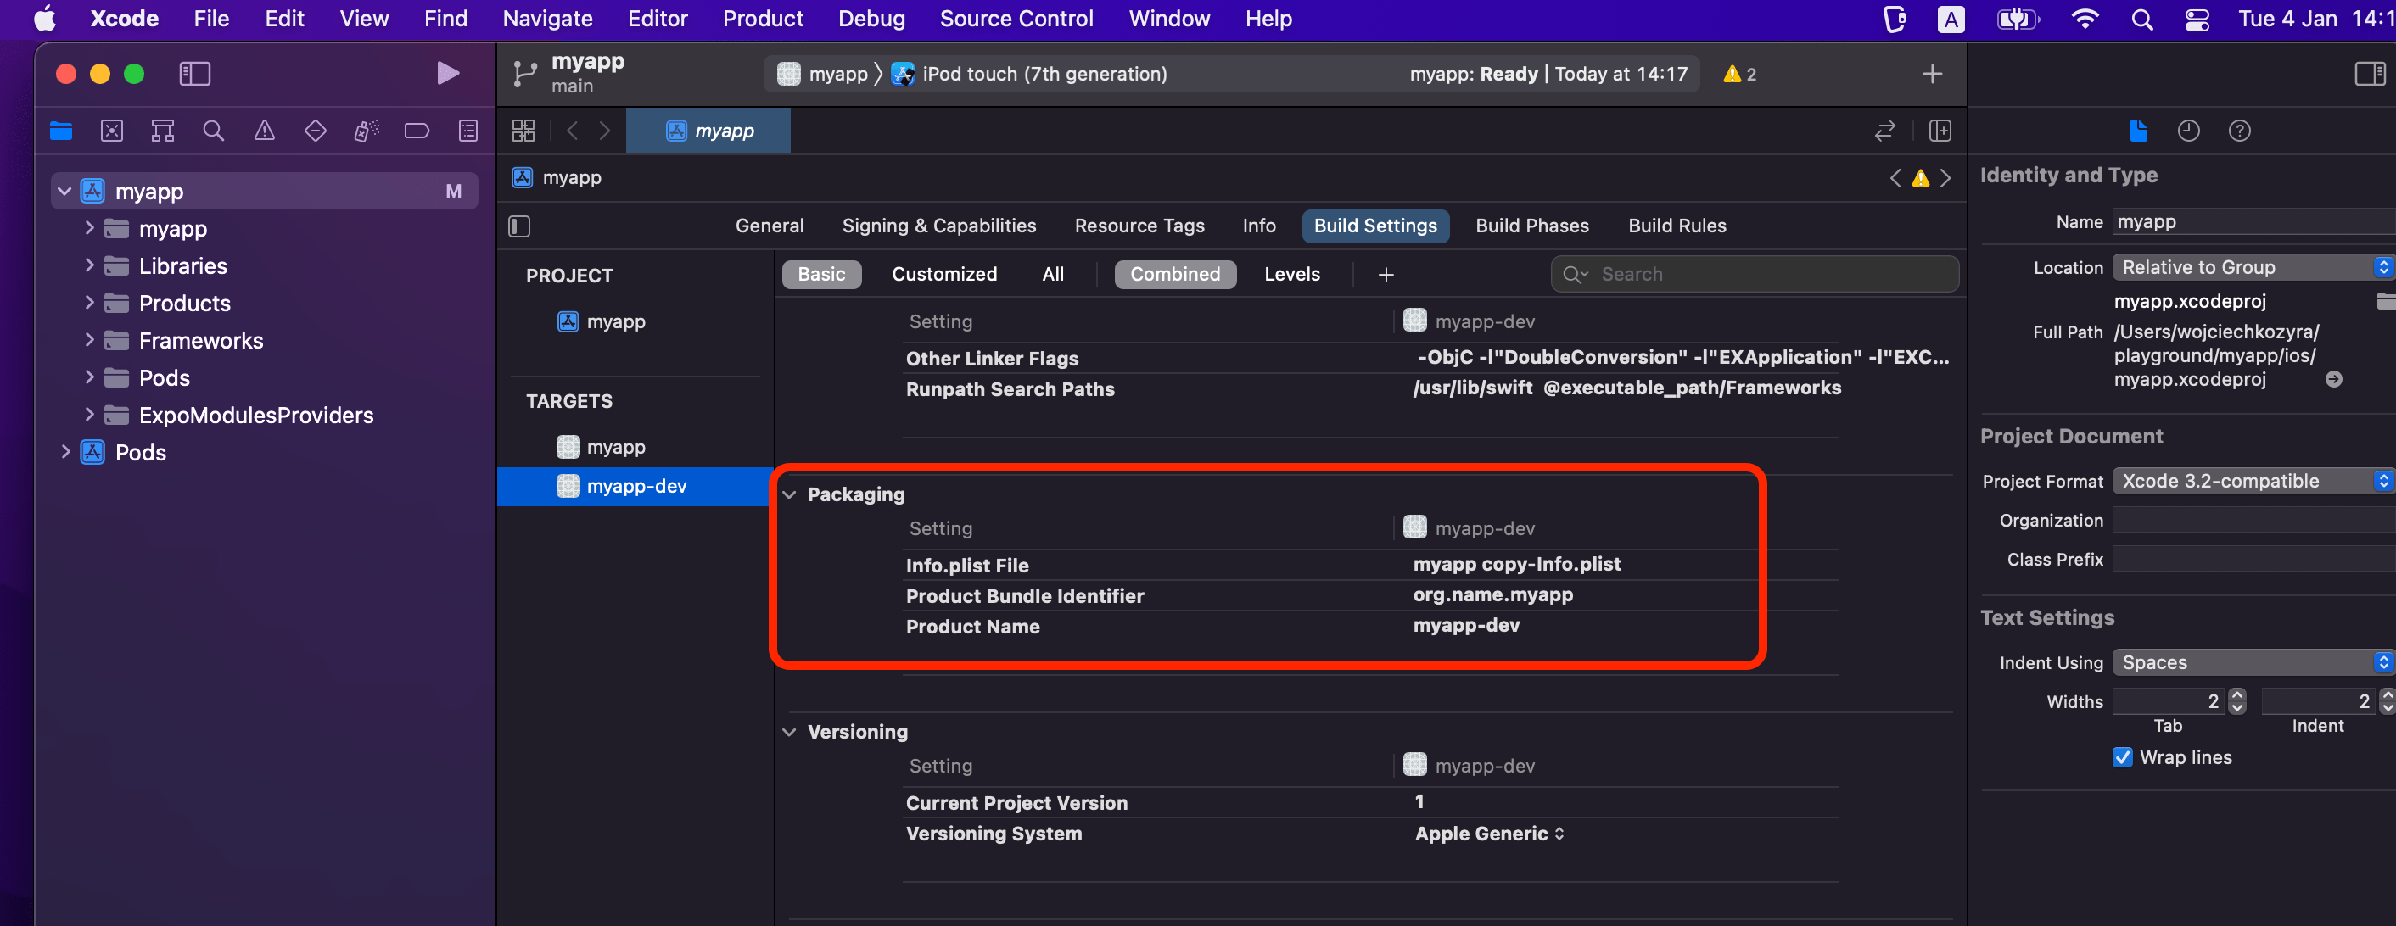The image size is (2396, 926).
Task: Switch to the Levels view
Action: 1291,273
